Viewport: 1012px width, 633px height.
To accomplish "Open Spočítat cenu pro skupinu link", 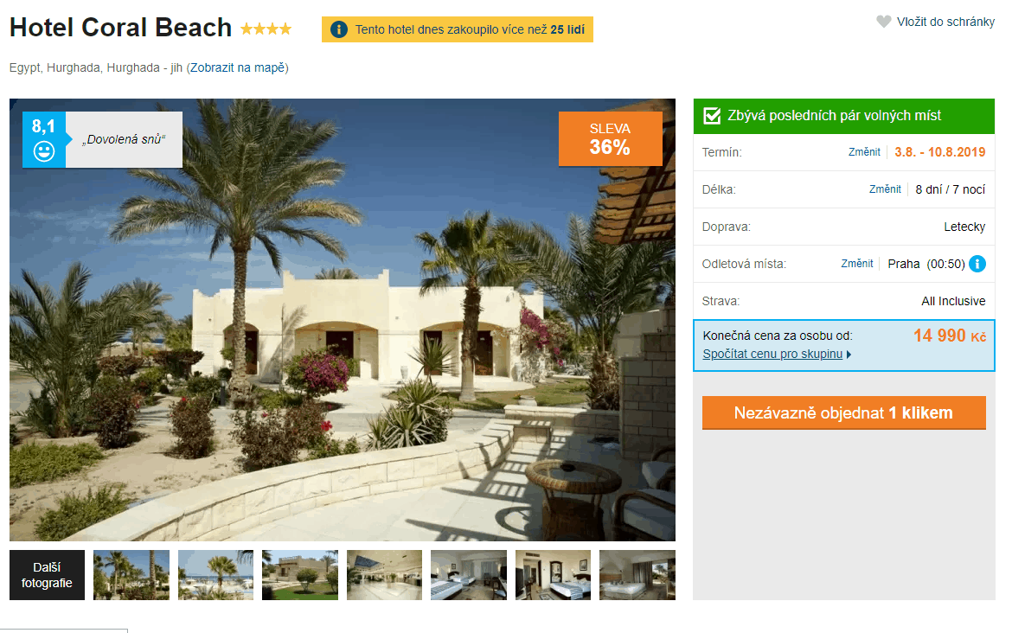I will pos(772,355).
